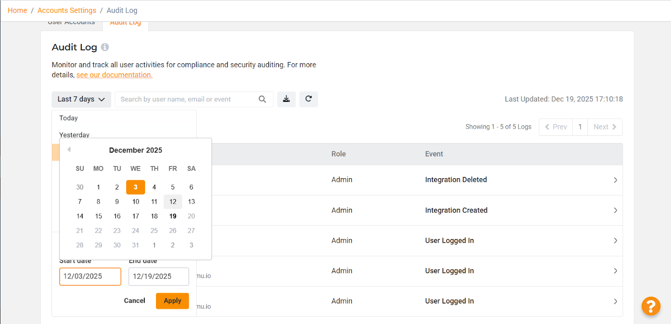This screenshot has width=671, height=324.
Task: Select December 19 in the calendar
Action: tap(173, 216)
